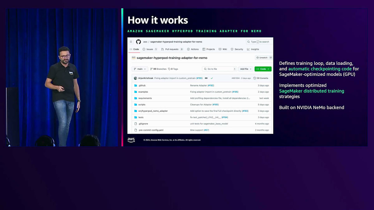Viewport: 374px width, 210px height.
Task: Open the main branch selector dropdown
Action: point(140,69)
